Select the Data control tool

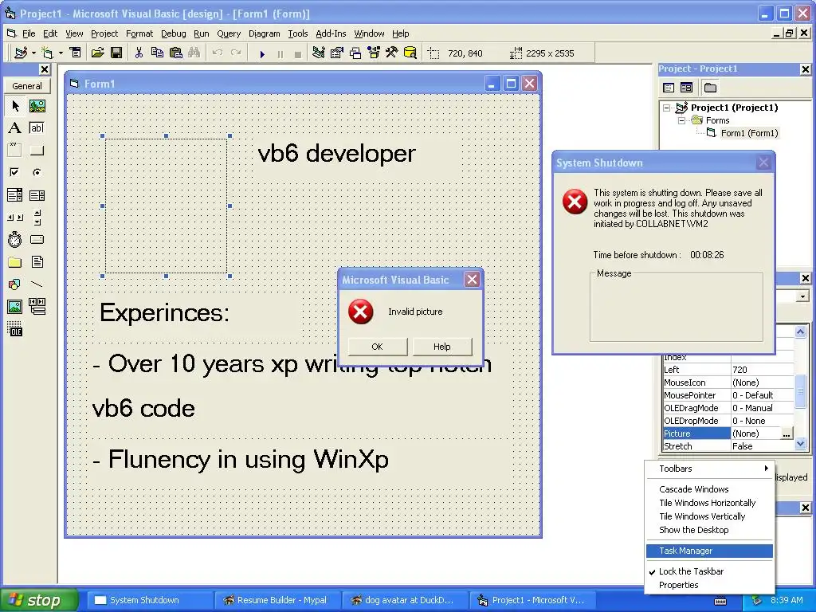click(37, 307)
